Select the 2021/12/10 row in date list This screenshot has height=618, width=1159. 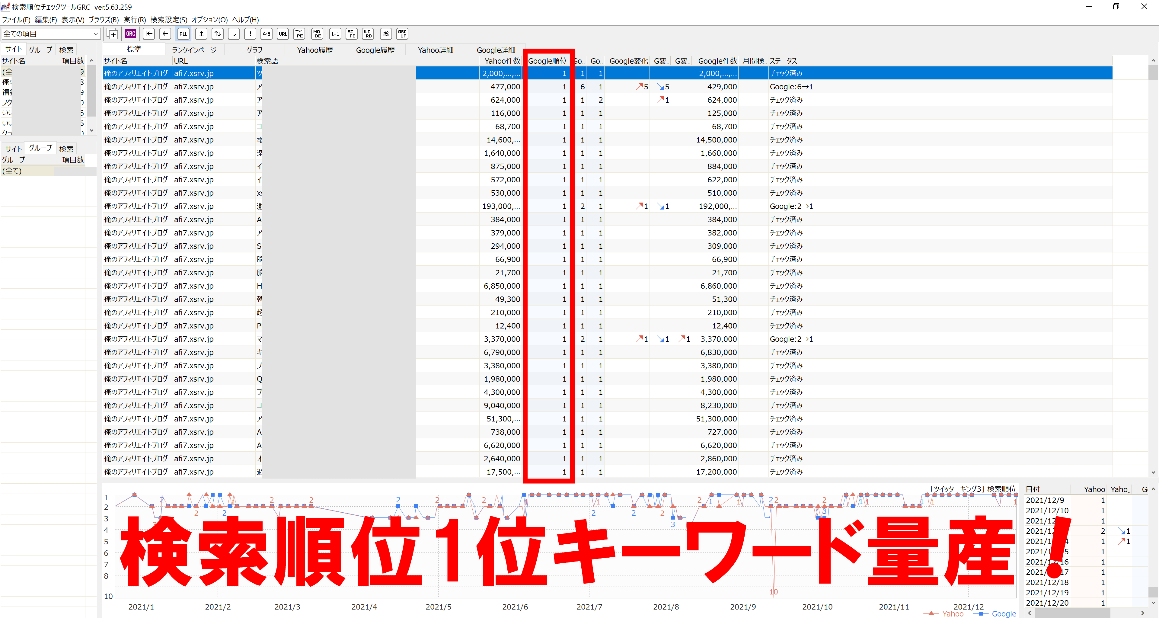[x=1047, y=511]
